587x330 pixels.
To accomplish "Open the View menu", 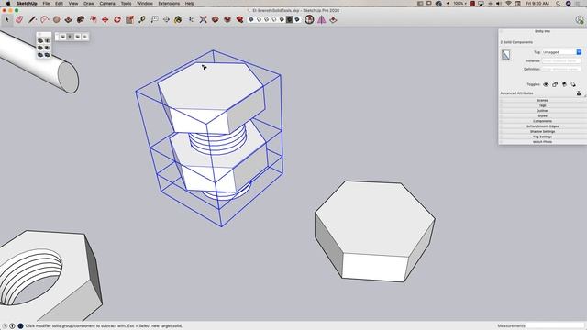I will 73,4.
